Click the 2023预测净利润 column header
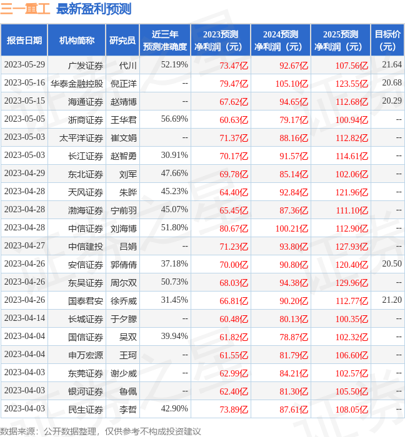 tap(221, 41)
